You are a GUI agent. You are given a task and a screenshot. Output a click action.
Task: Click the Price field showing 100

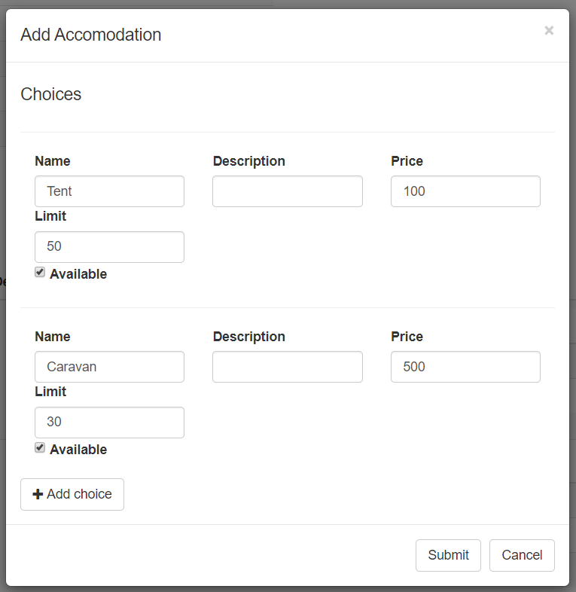(x=465, y=191)
